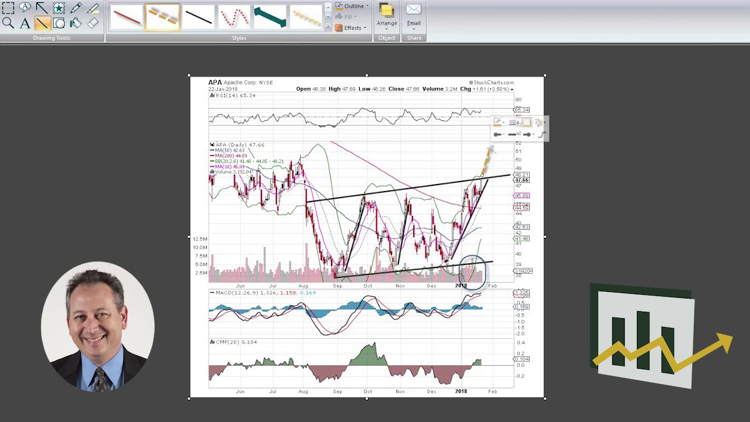The image size is (750, 422).
Task: Click outline color in floating mini toolbar
Action: [498, 122]
